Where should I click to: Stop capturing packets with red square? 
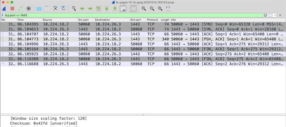12,9
